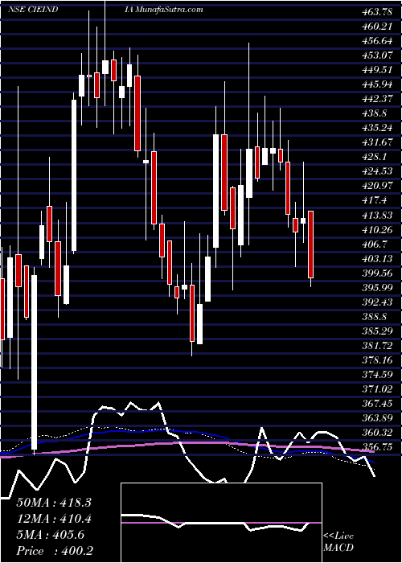
Task: Select the 424.53 price axis label
Action: click(x=376, y=171)
